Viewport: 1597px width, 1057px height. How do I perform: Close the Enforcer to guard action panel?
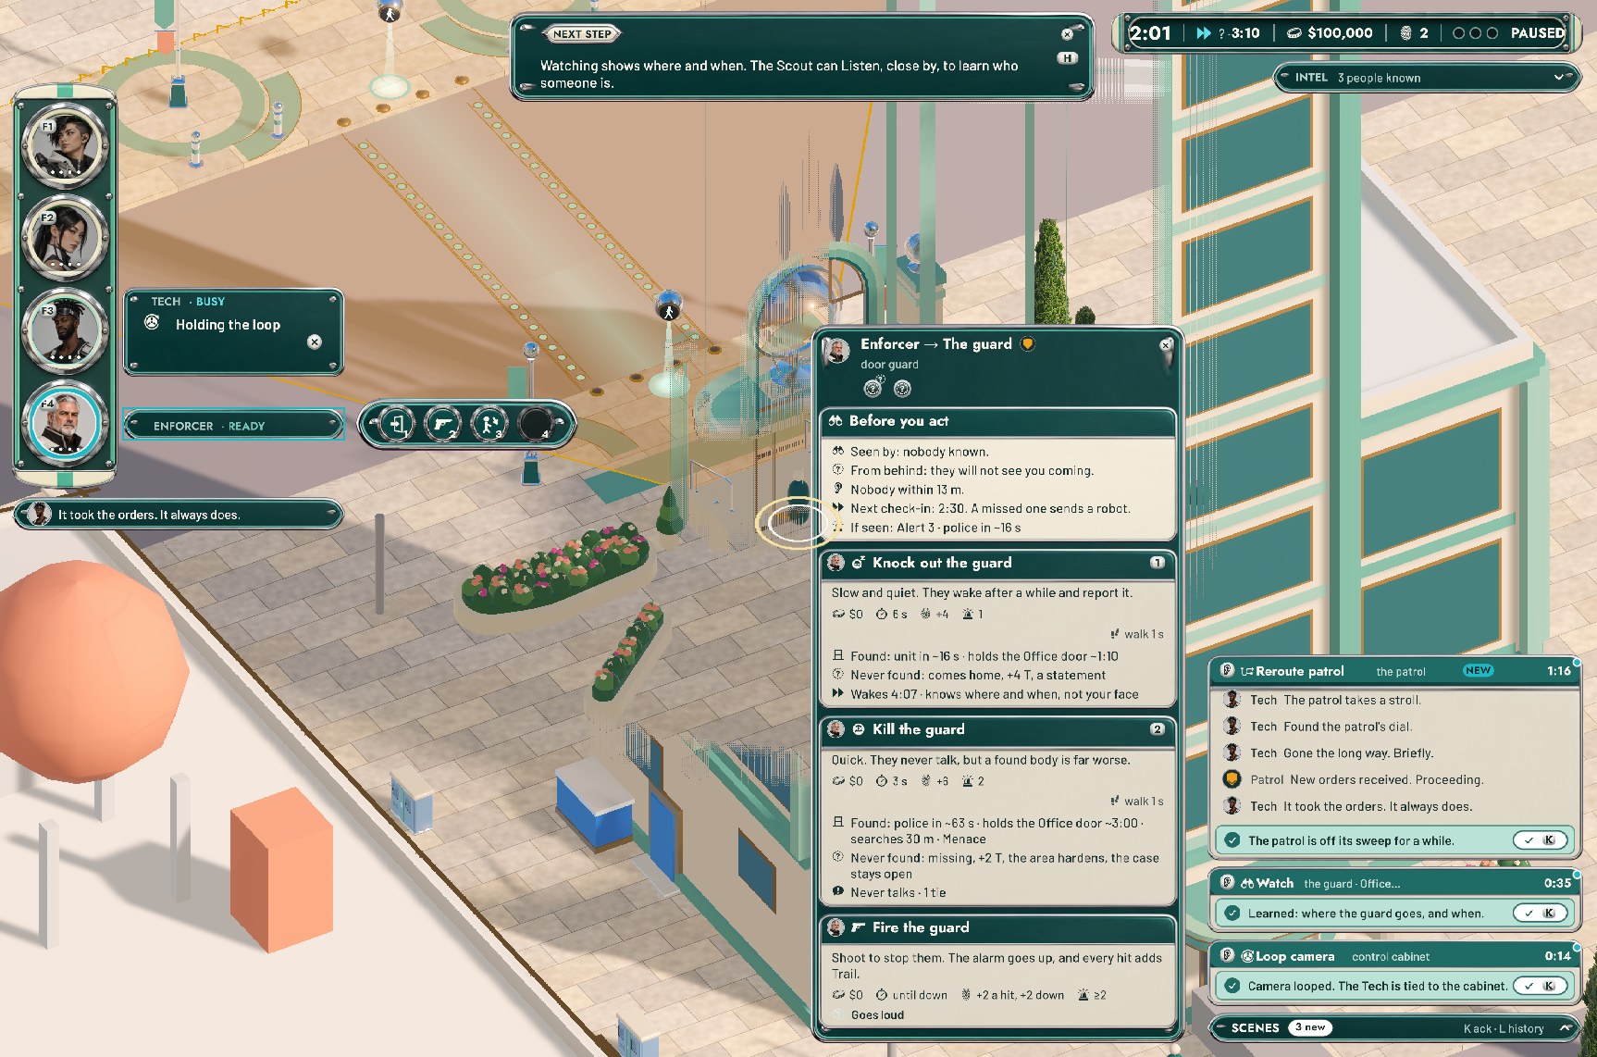[x=1166, y=344]
